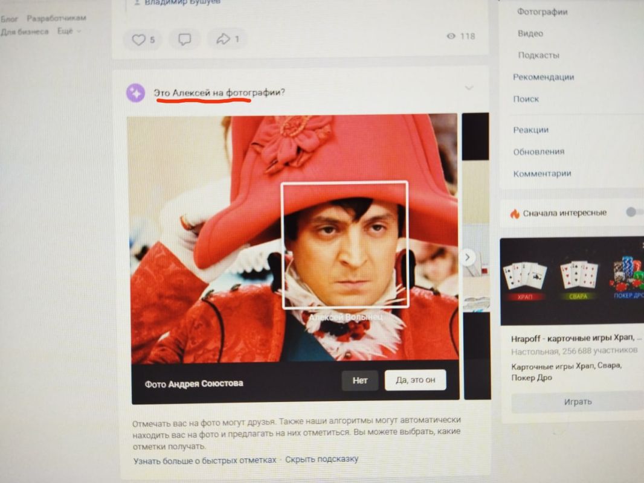Go to next photo with right arrow
Screen dimensions: 644x483
click(x=468, y=257)
